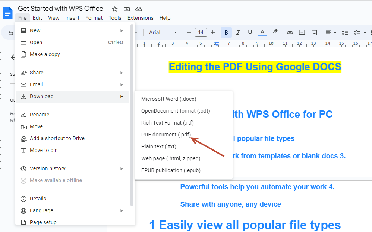This screenshot has height=232, width=372.
Task: Download as Rich Text Format (.rtf)
Action: click(x=184, y=123)
